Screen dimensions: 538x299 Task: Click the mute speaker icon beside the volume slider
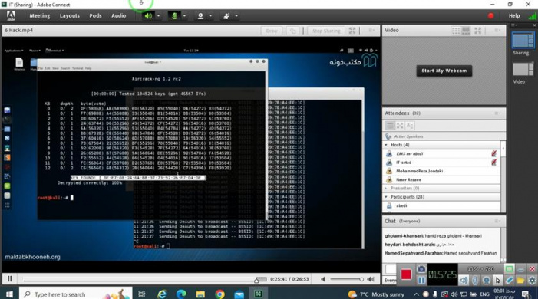322,280
